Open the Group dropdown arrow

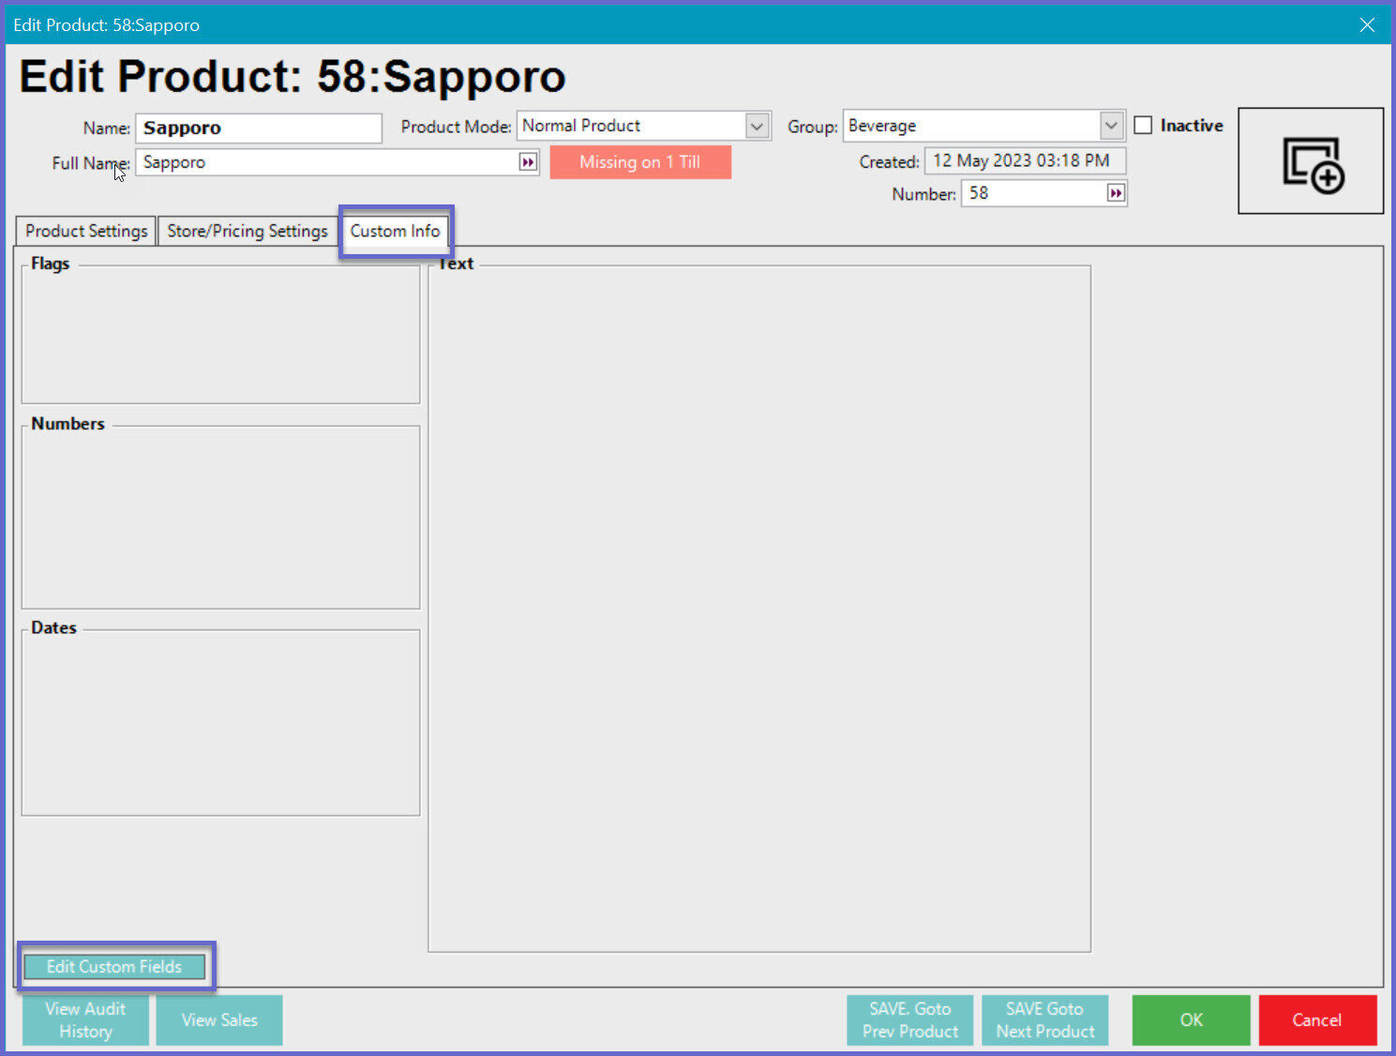click(x=1111, y=125)
